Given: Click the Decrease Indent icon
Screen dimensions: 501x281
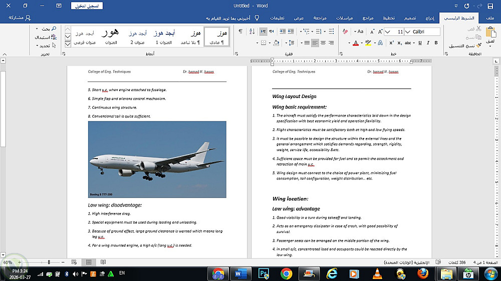Looking at the screenshot, I should pyautogui.click(x=291, y=31).
